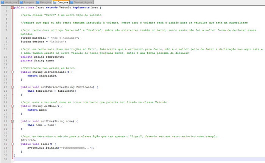Fold the setFabricante method block

12,87
